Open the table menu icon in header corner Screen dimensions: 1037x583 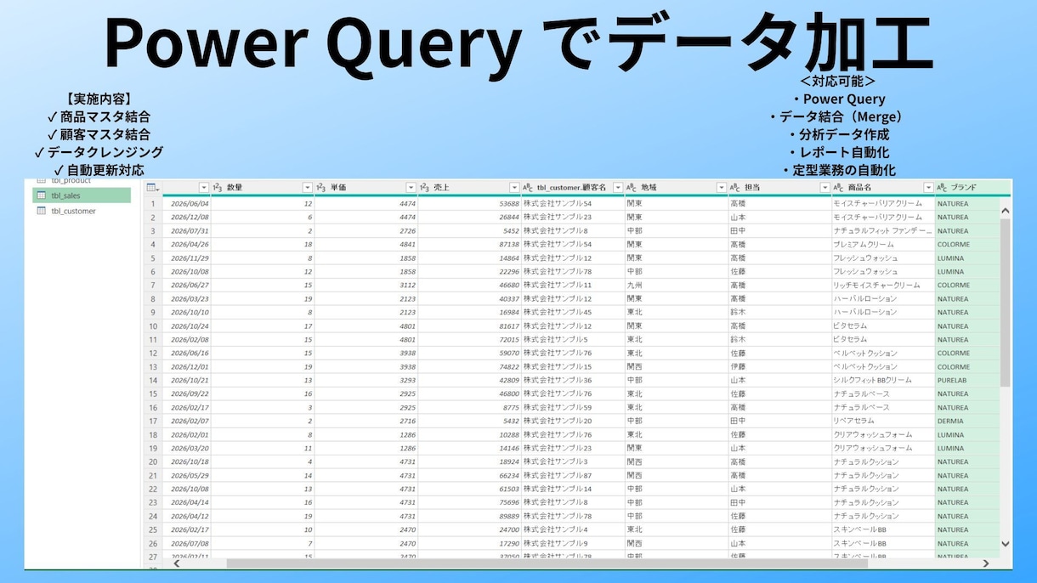pyautogui.click(x=152, y=187)
